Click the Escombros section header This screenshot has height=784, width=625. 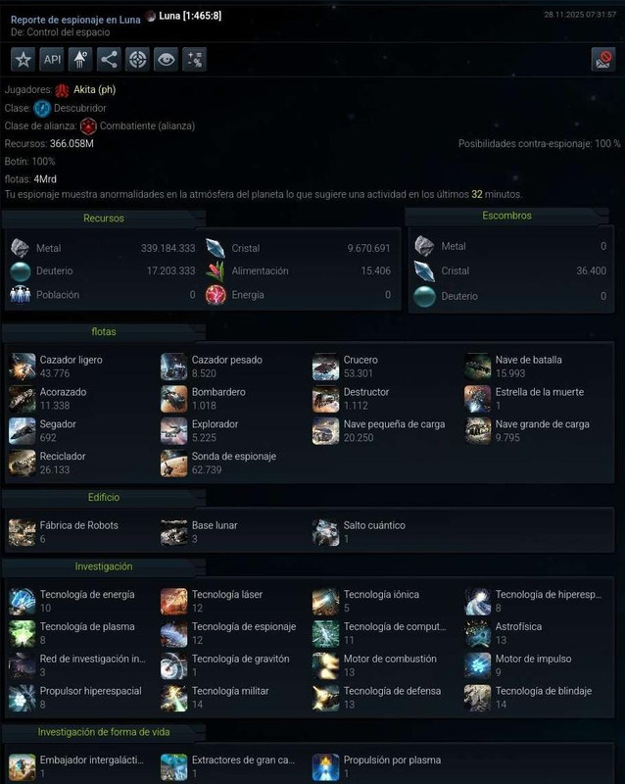(506, 216)
